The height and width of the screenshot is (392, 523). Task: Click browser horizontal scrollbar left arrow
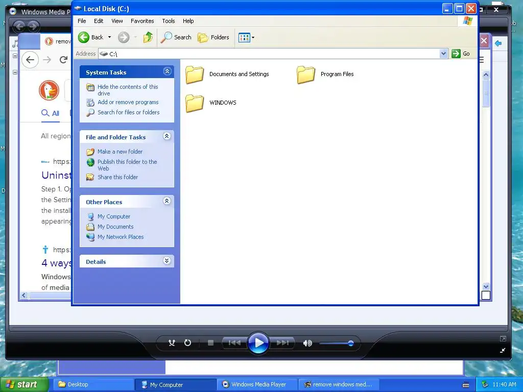(23, 296)
